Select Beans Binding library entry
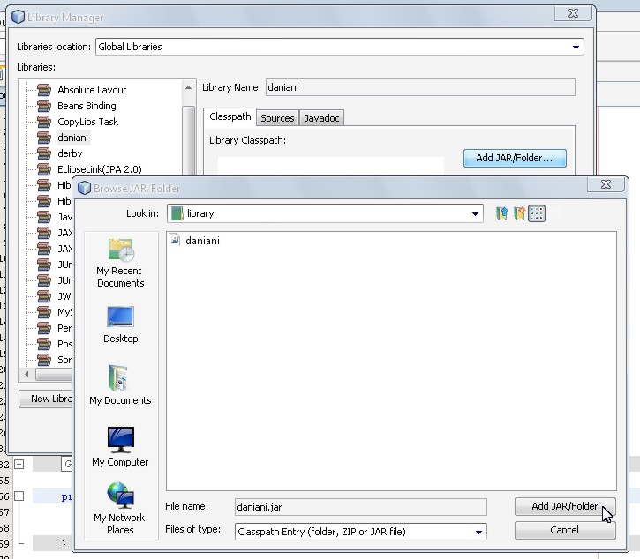Screen dimensions: 640x559 point(87,106)
